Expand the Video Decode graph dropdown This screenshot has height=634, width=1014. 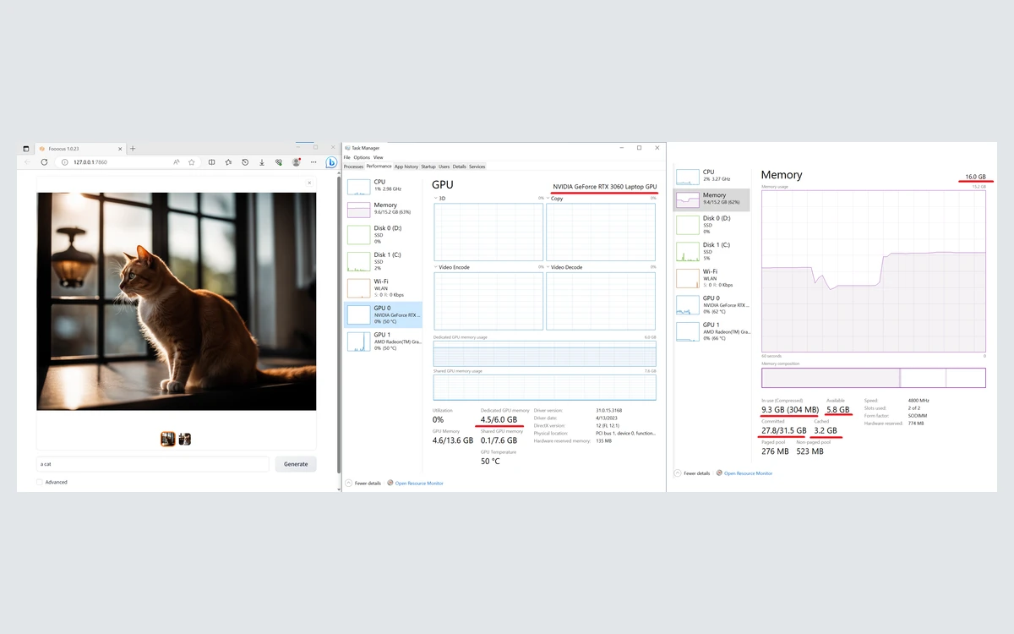tap(548, 267)
